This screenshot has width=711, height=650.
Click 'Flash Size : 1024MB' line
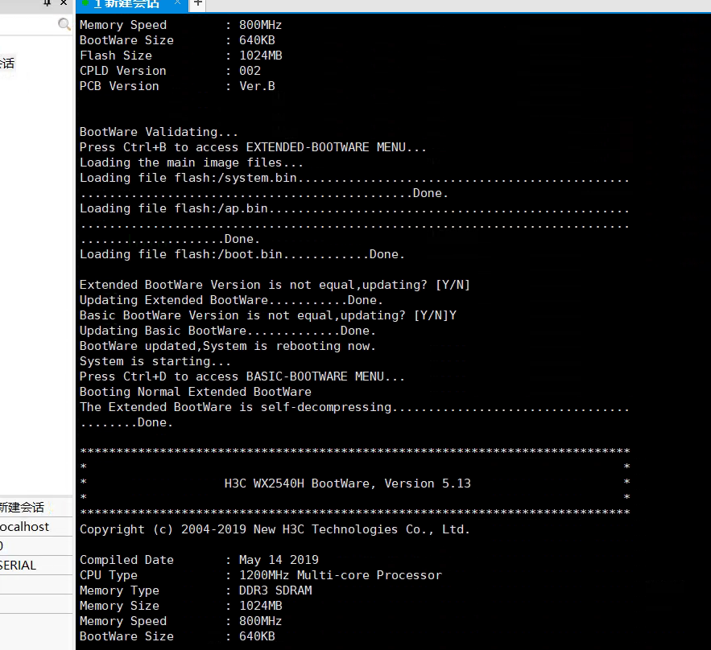tap(181, 56)
